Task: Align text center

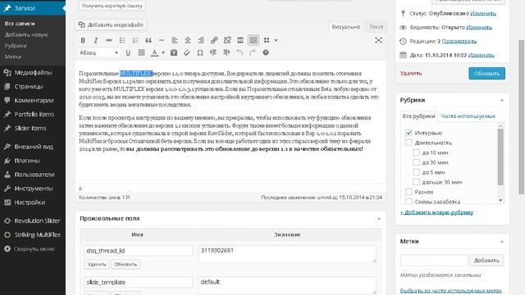Action: coord(188,40)
